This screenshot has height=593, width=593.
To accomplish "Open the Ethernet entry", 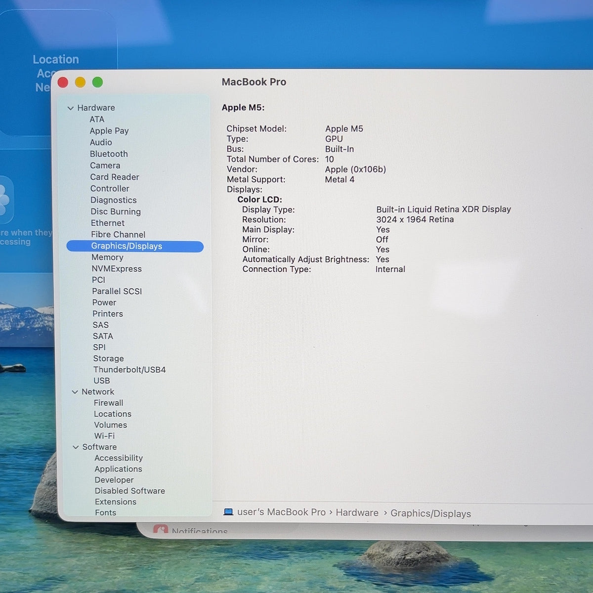I will click(108, 223).
